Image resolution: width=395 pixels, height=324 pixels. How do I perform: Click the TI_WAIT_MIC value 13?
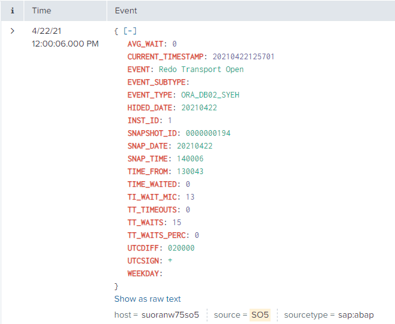coord(190,196)
